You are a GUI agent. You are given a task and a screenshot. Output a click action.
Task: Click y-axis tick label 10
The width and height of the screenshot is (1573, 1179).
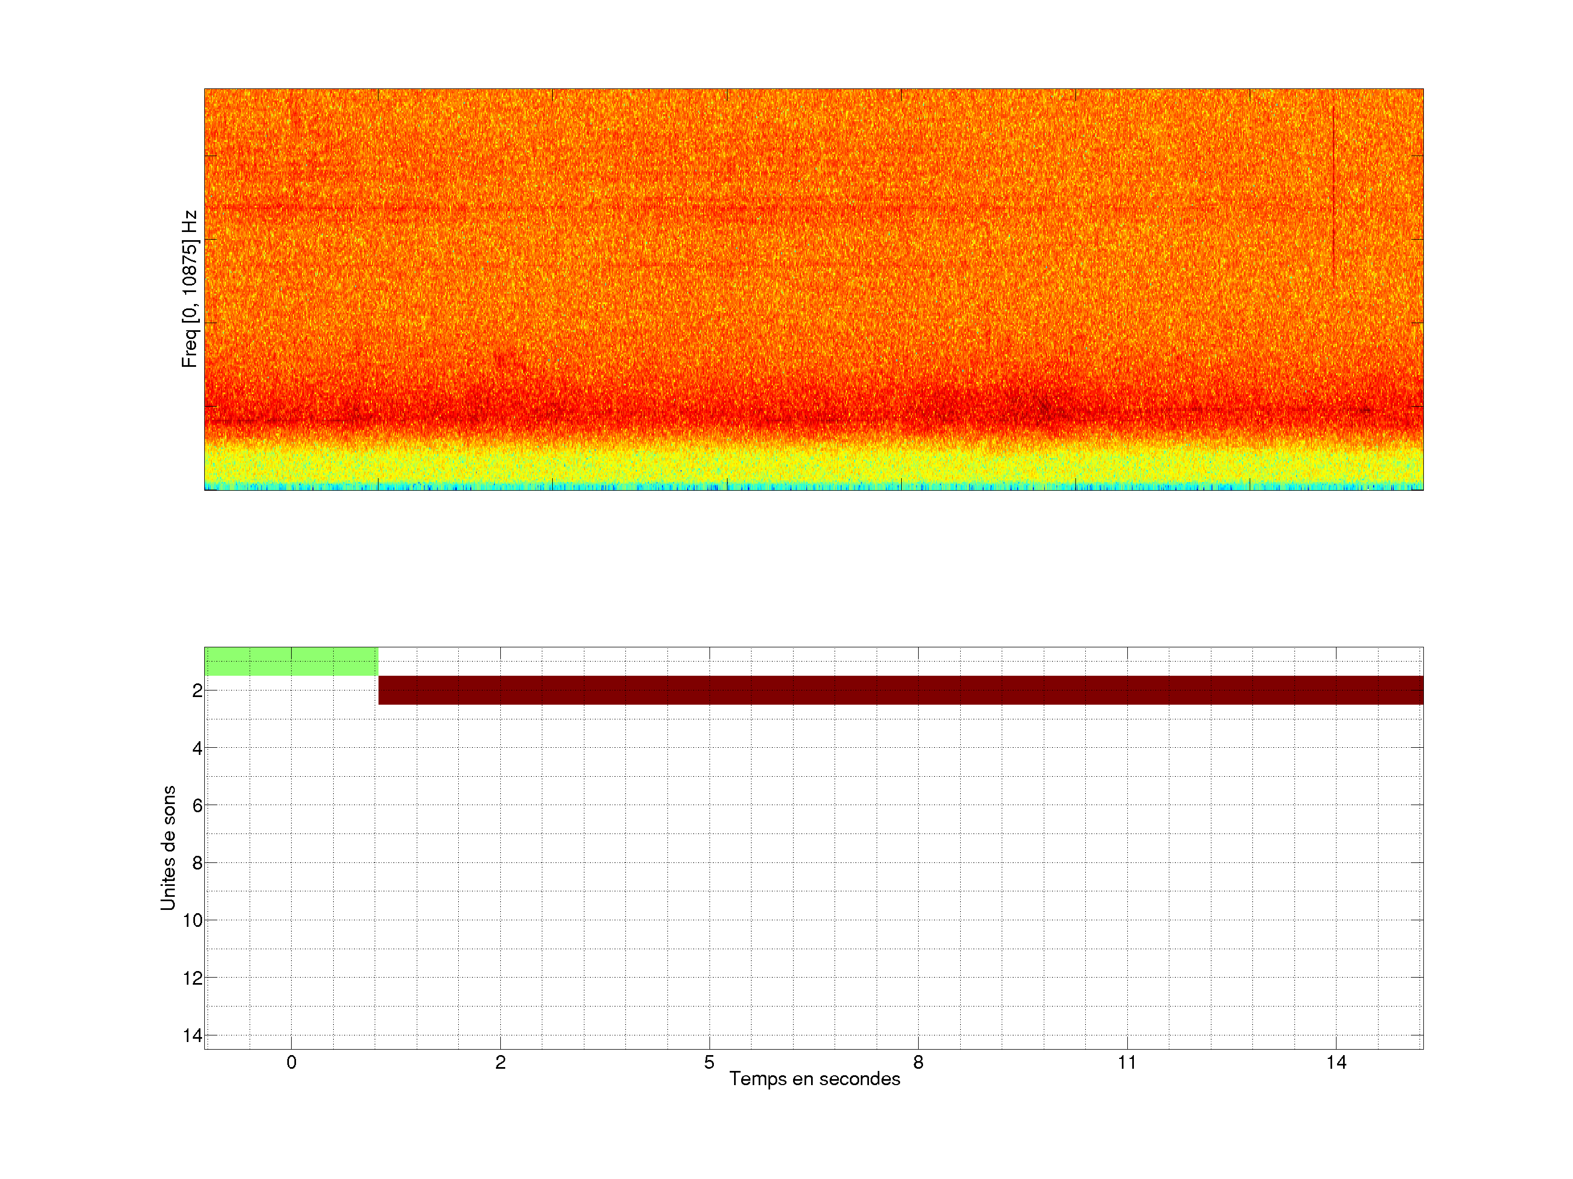193,920
